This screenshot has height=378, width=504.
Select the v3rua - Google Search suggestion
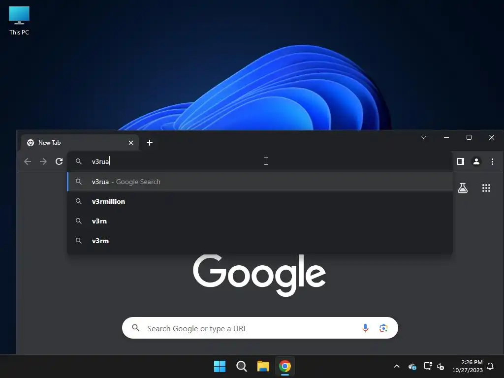tap(260, 182)
